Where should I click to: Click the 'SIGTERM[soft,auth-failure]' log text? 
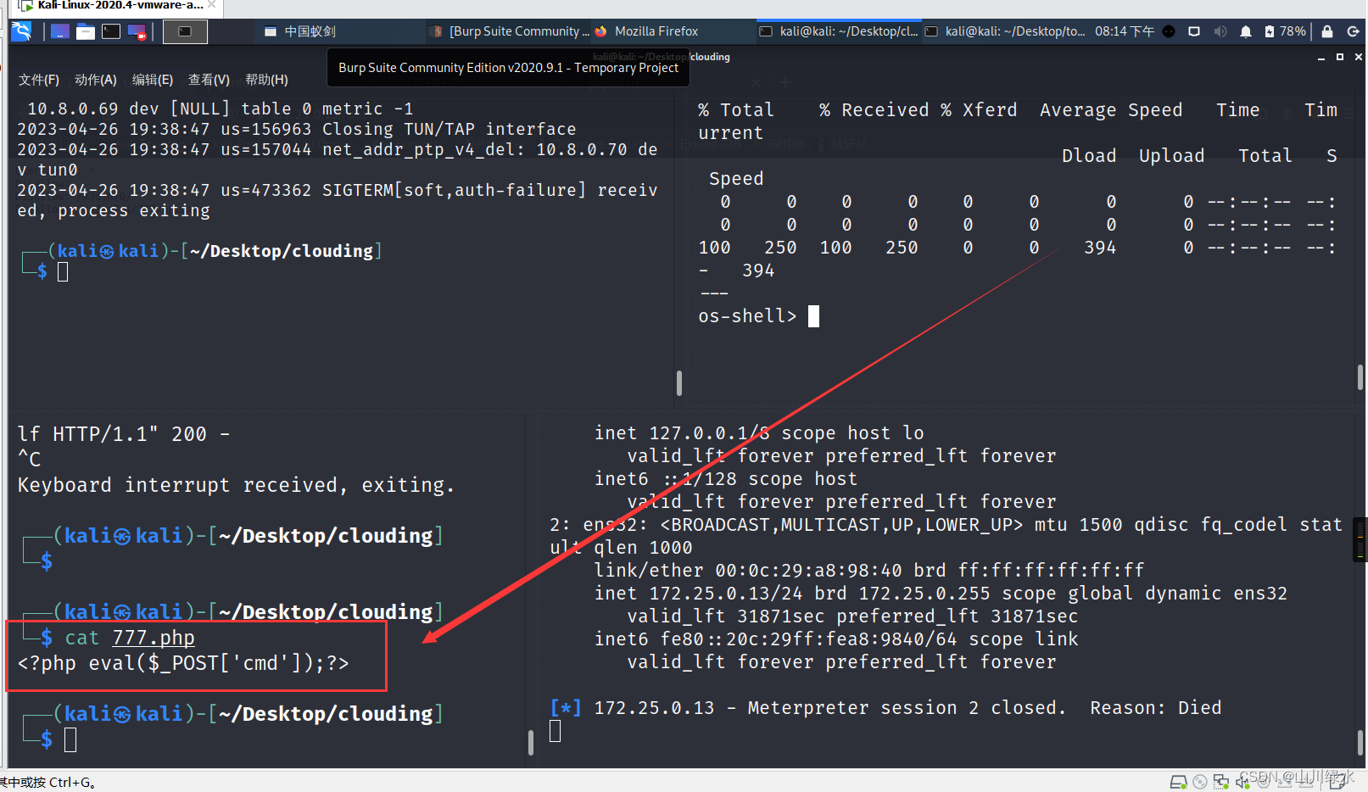click(455, 190)
